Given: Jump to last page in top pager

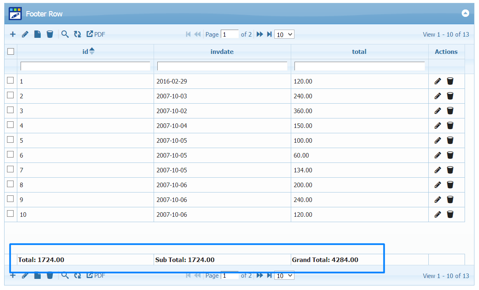Looking at the screenshot, I should pos(269,35).
